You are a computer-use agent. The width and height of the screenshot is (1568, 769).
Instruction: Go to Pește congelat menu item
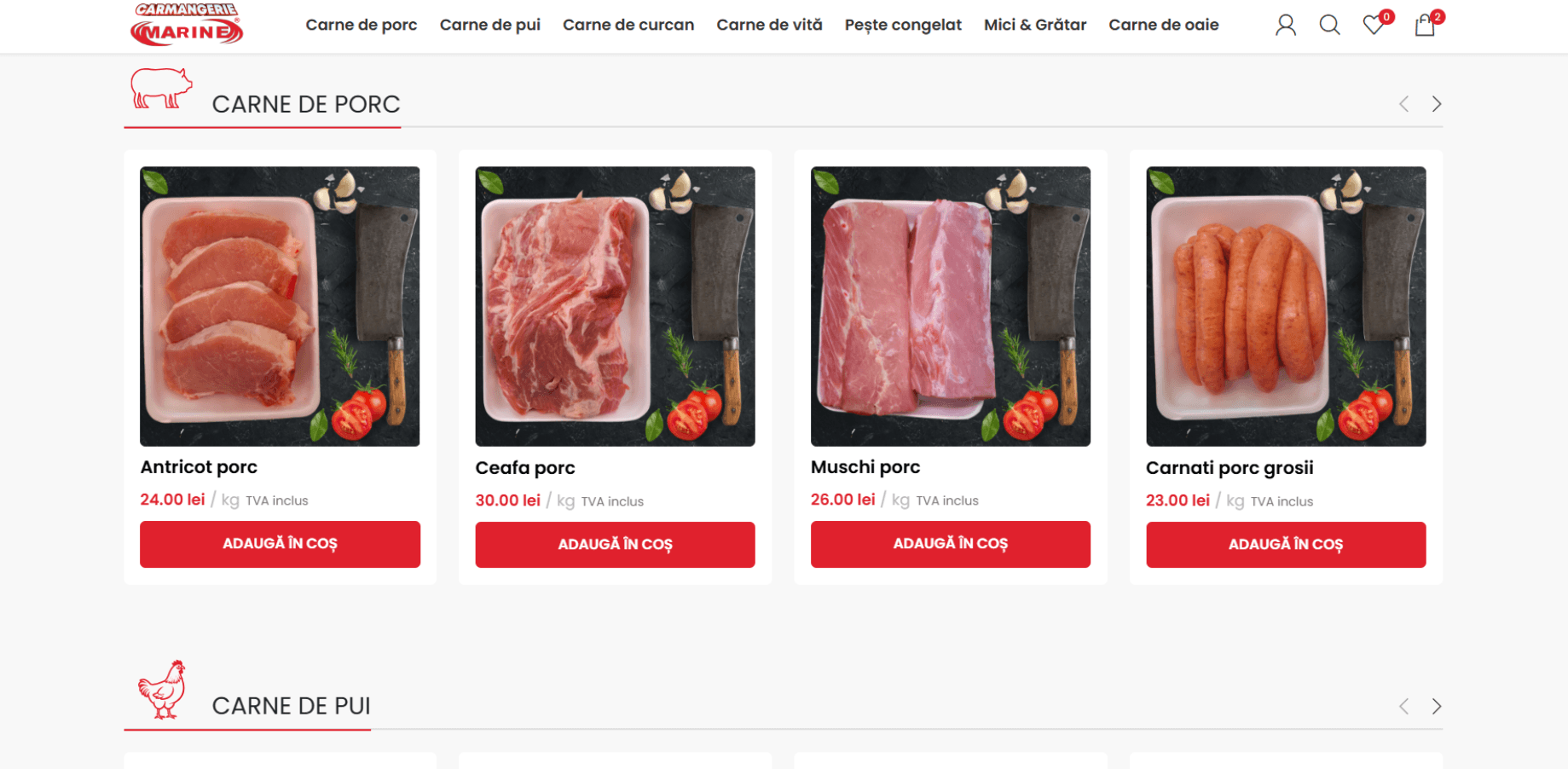[903, 25]
